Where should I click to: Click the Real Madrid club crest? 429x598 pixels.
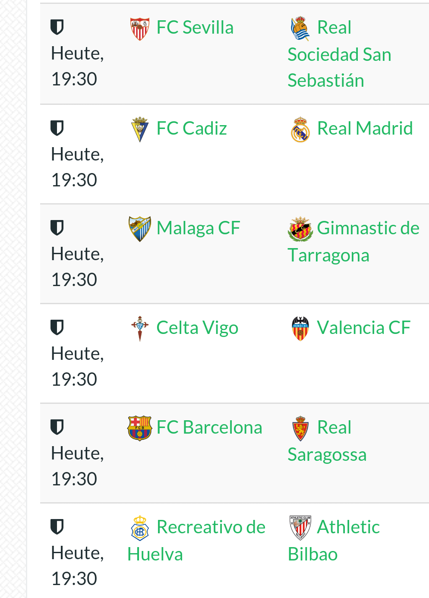click(300, 129)
